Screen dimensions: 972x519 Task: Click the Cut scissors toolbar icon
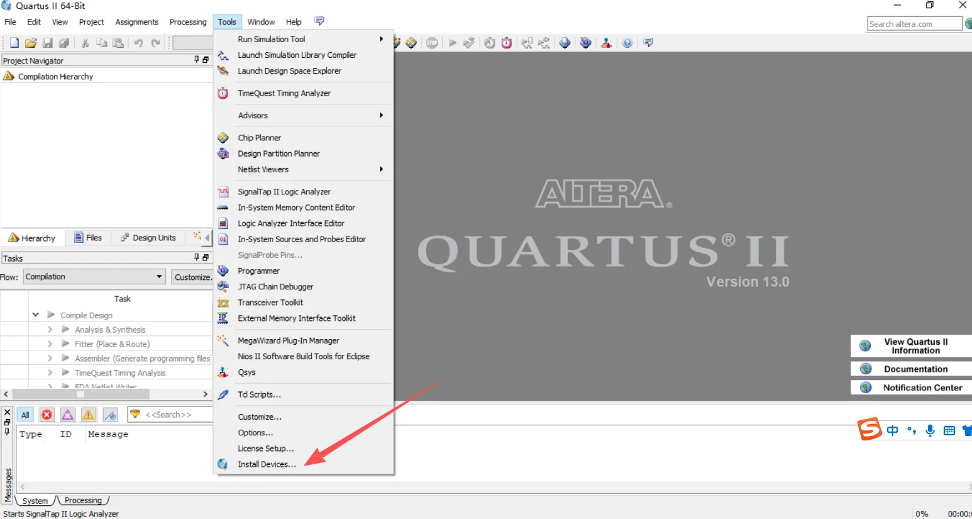tap(85, 43)
